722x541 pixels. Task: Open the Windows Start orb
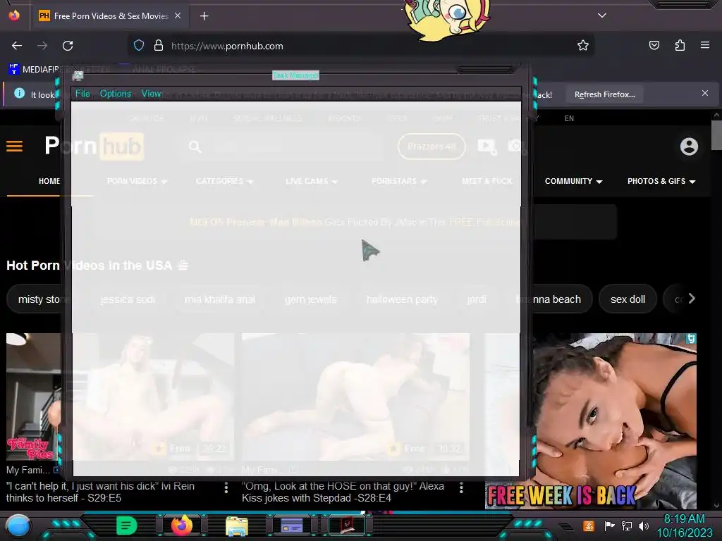18,526
